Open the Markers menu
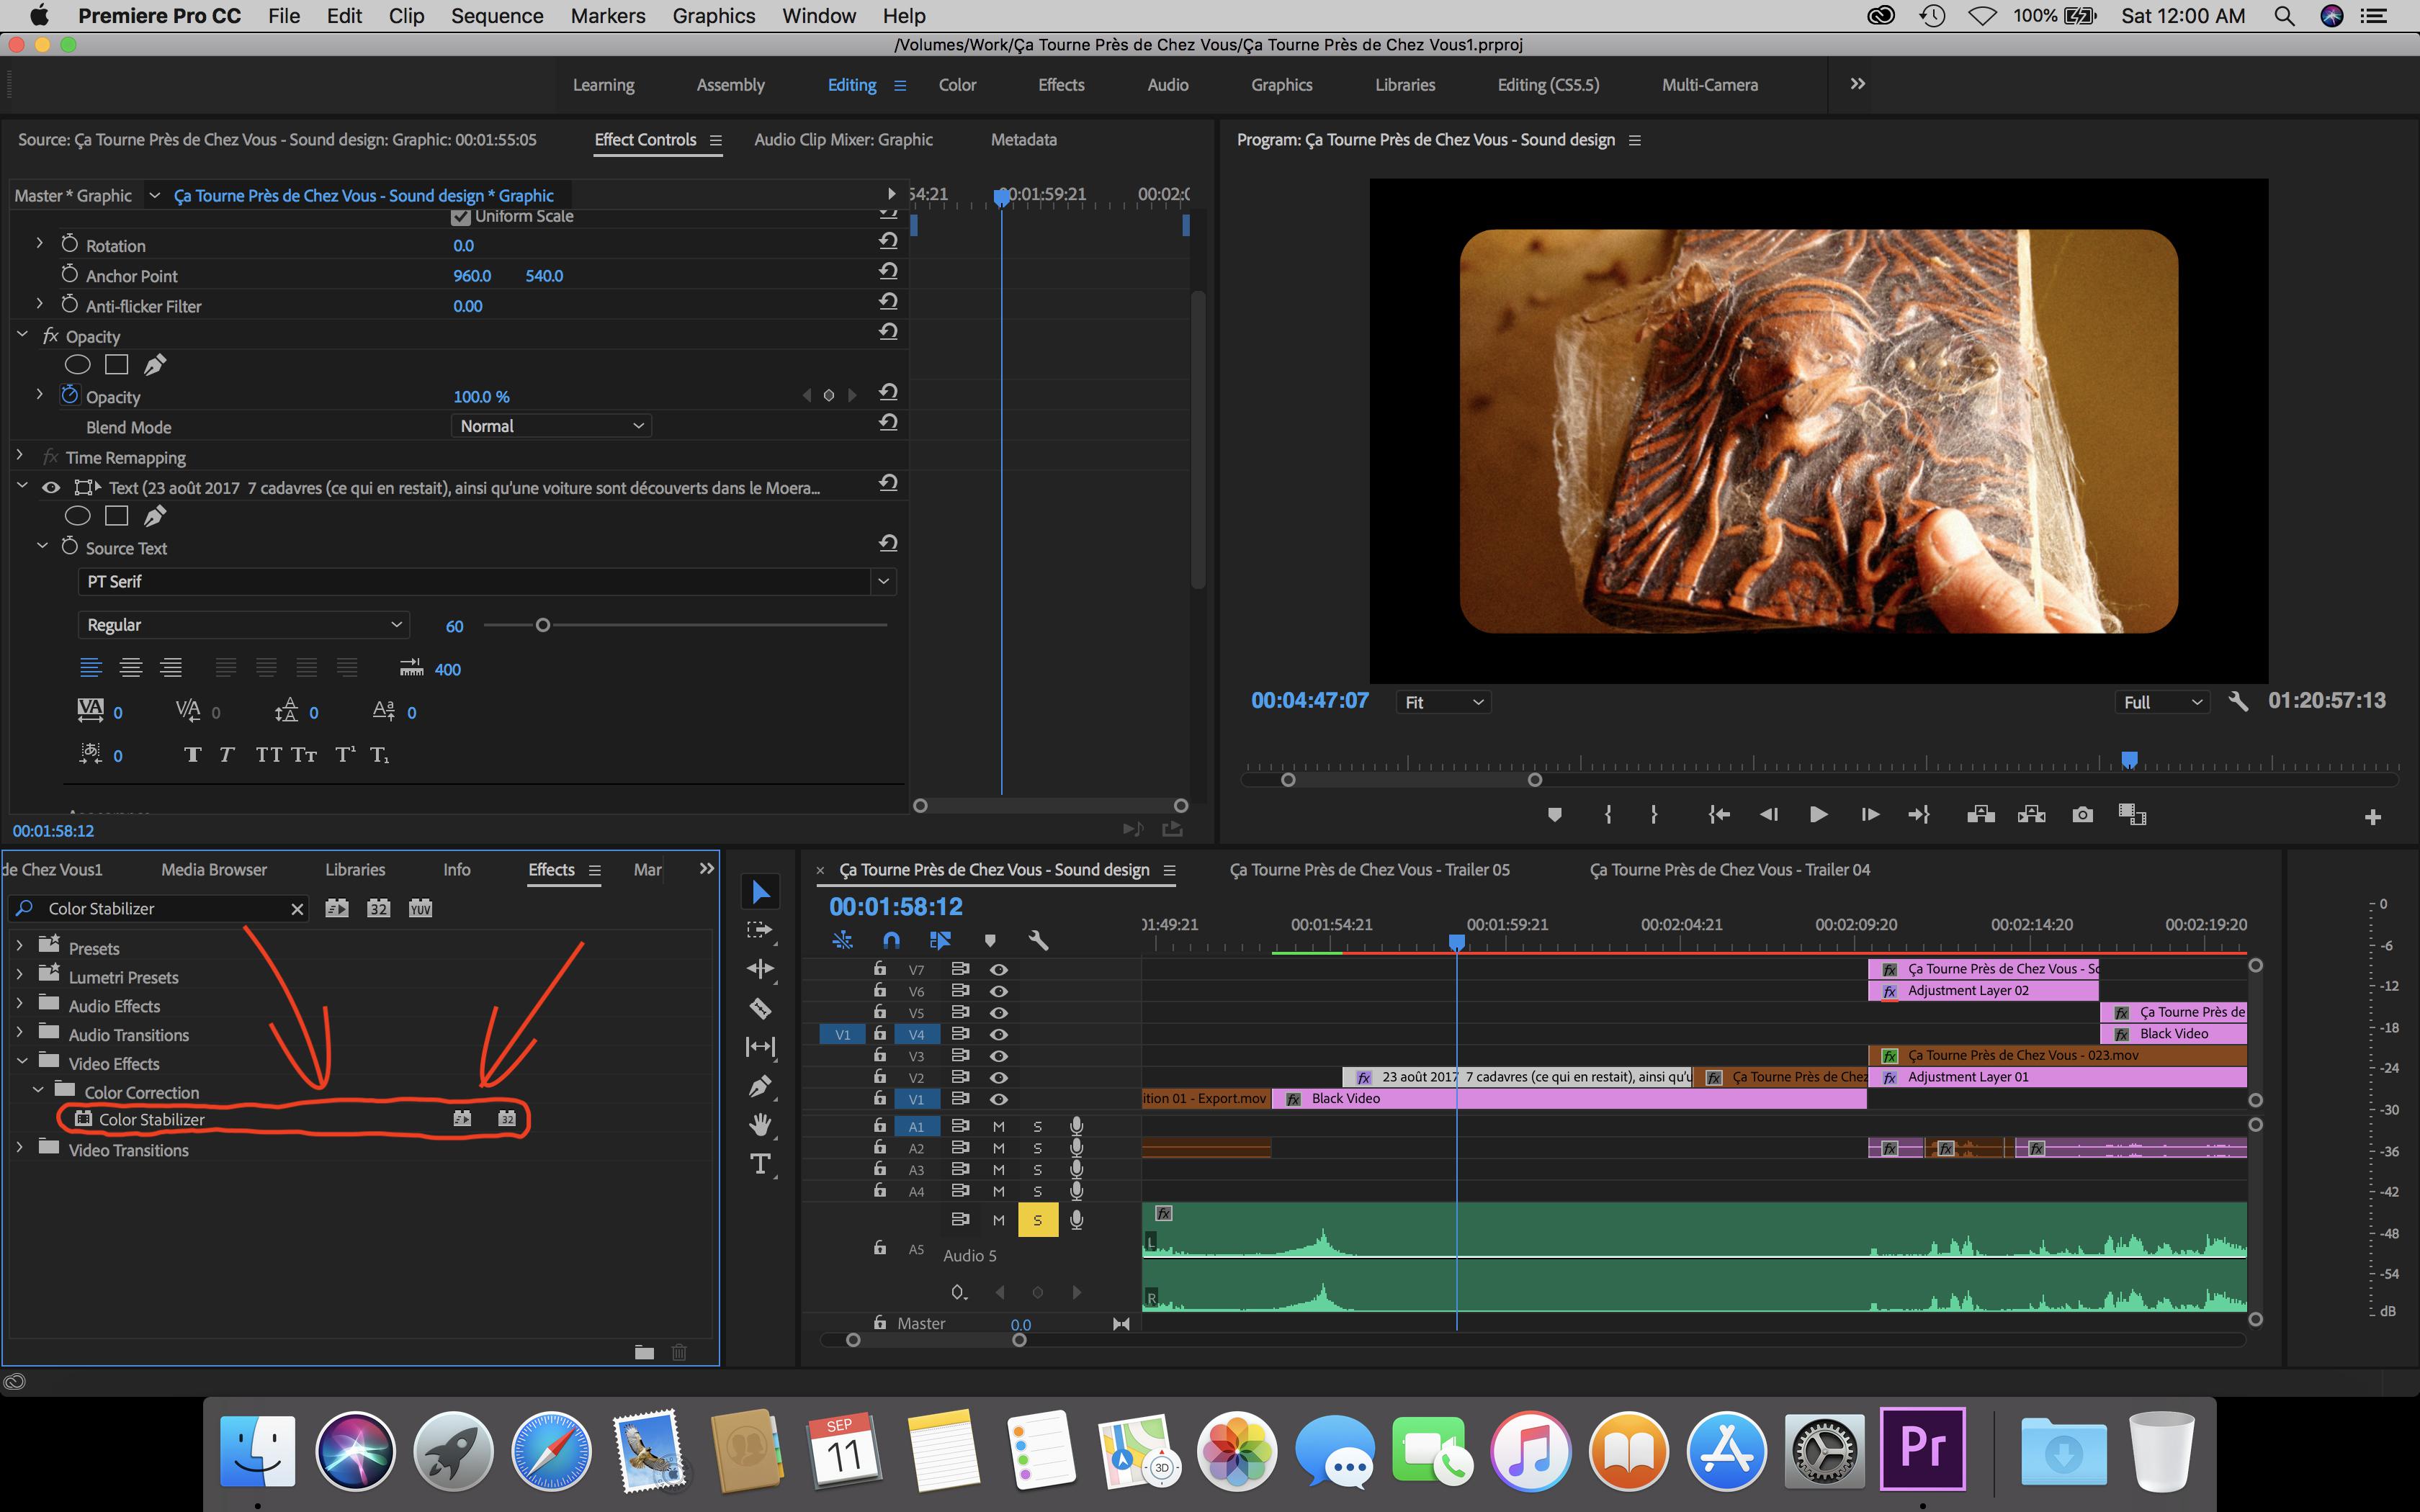The height and width of the screenshot is (1512, 2420). tap(608, 15)
